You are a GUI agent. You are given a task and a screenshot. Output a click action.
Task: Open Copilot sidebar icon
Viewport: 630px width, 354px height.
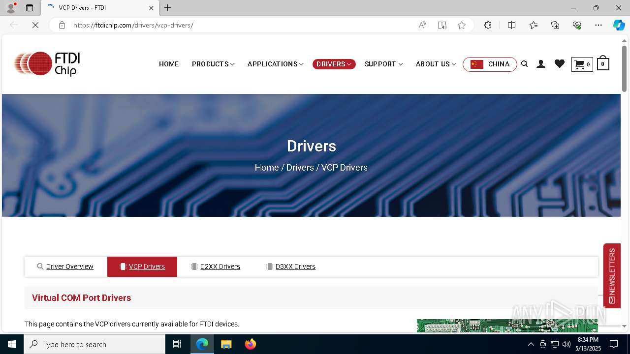click(x=619, y=25)
